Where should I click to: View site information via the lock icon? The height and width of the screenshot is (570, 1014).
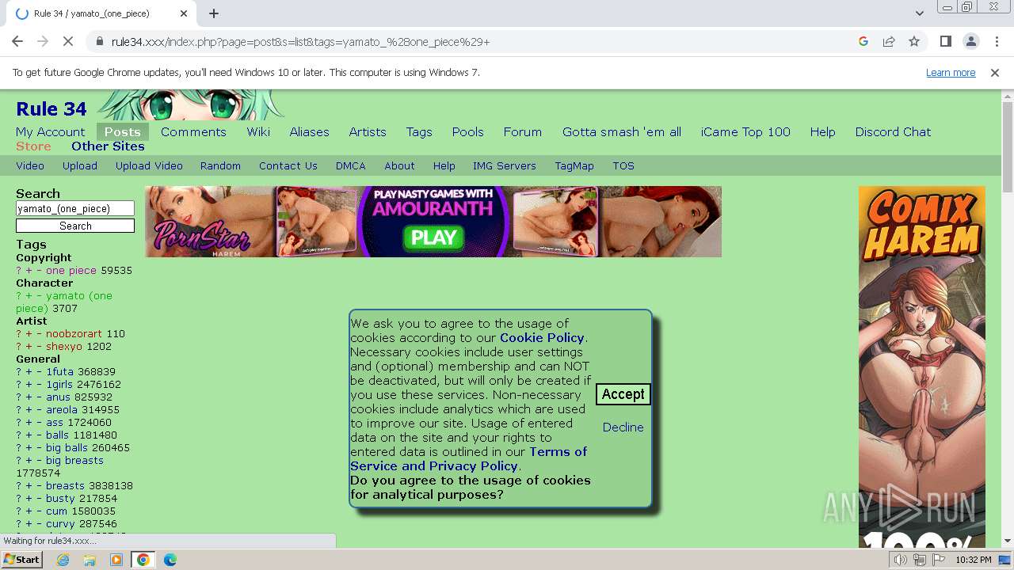click(x=99, y=41)
